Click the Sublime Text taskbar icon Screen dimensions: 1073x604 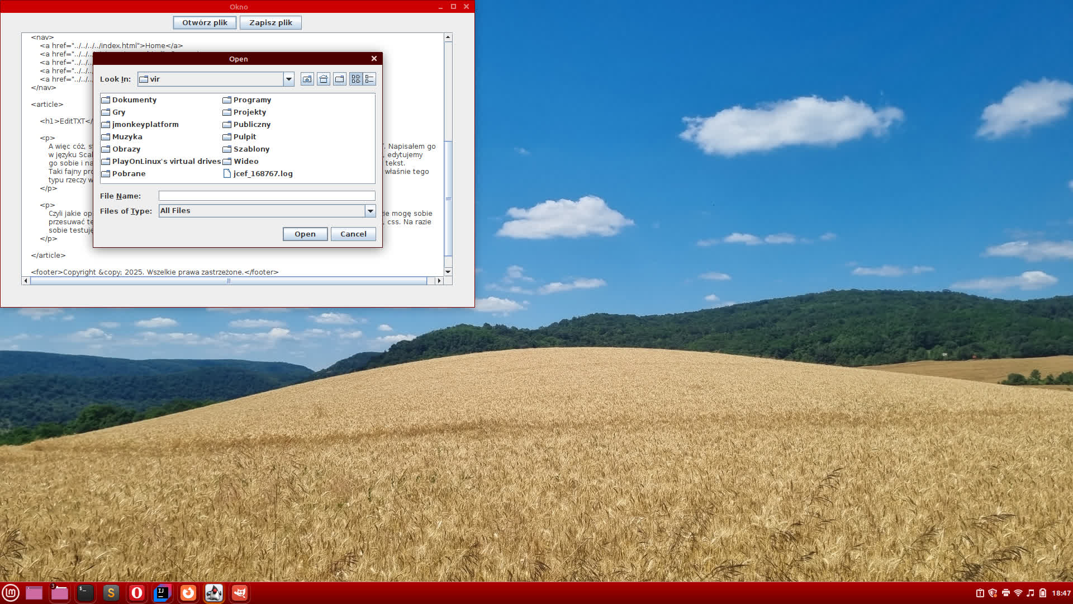111,593
